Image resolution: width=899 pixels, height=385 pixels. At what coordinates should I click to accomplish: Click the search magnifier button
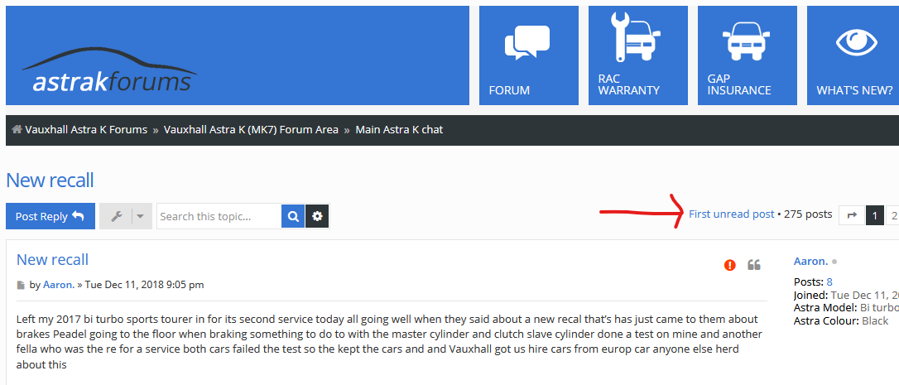point(293,216)
